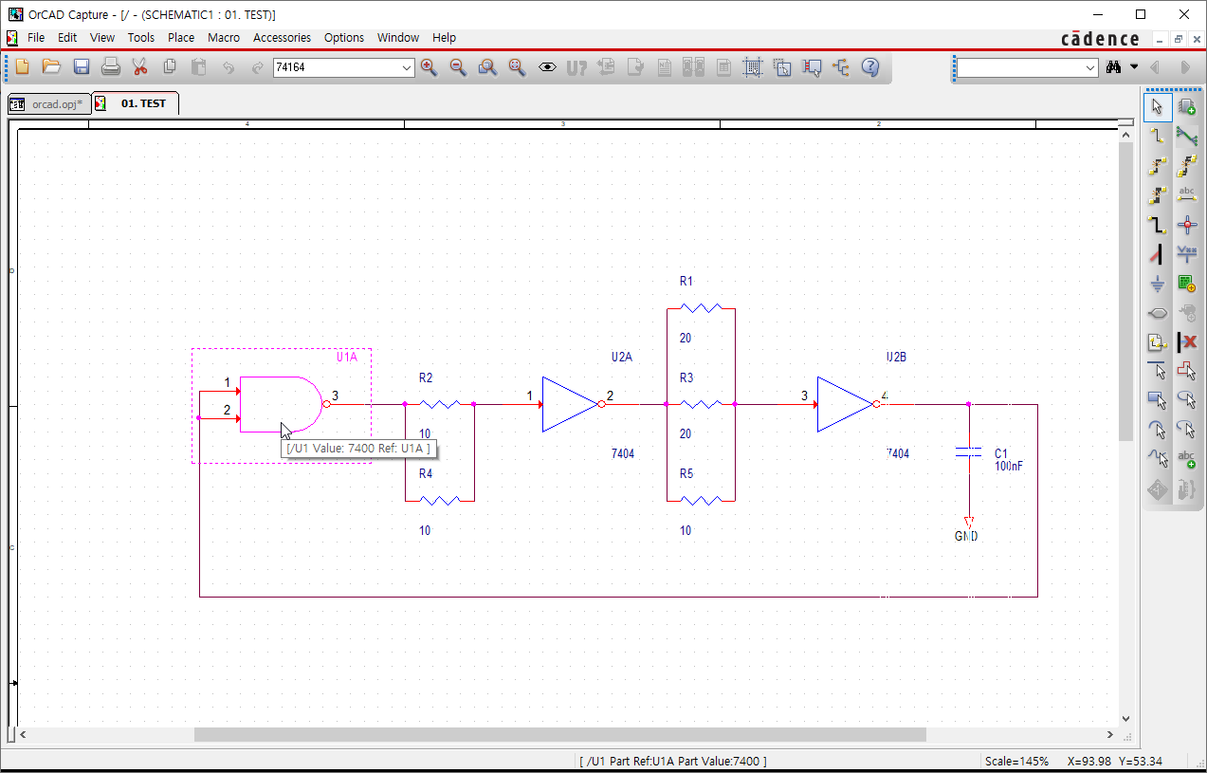This screenshot has width=1207, height=773.
Task: Select the Place Hierarchical Block tool
Action: pyautogui.click(x=1186, y=284)
